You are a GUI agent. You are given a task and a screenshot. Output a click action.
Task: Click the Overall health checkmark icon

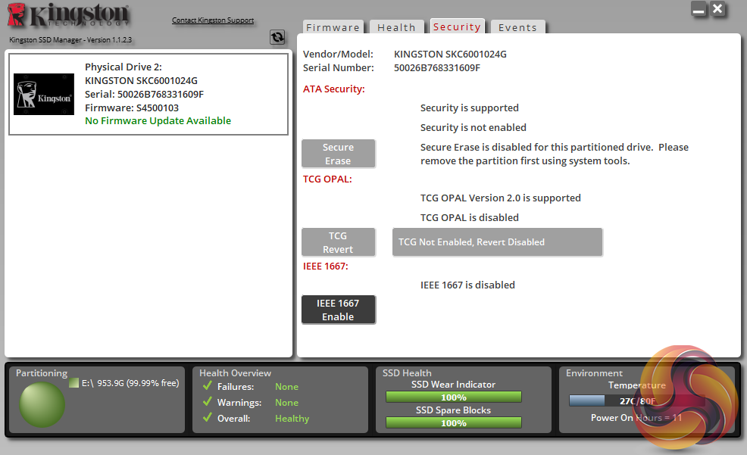tap(206, 419)
